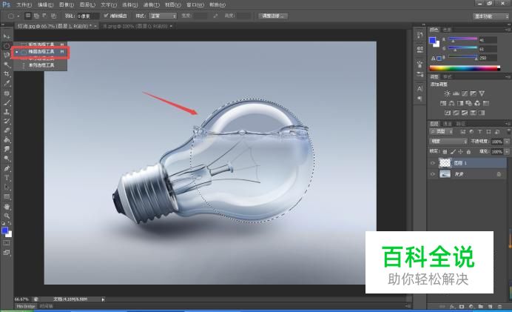Select the Elliptical Marquee tool in toolbar
Image resolution: width=512 pixels, height=312 pixels.
click(x=7, y=46)
